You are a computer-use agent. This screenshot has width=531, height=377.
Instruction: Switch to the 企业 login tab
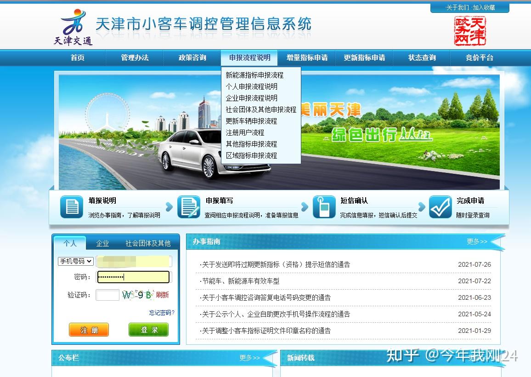tap(103, 243)
